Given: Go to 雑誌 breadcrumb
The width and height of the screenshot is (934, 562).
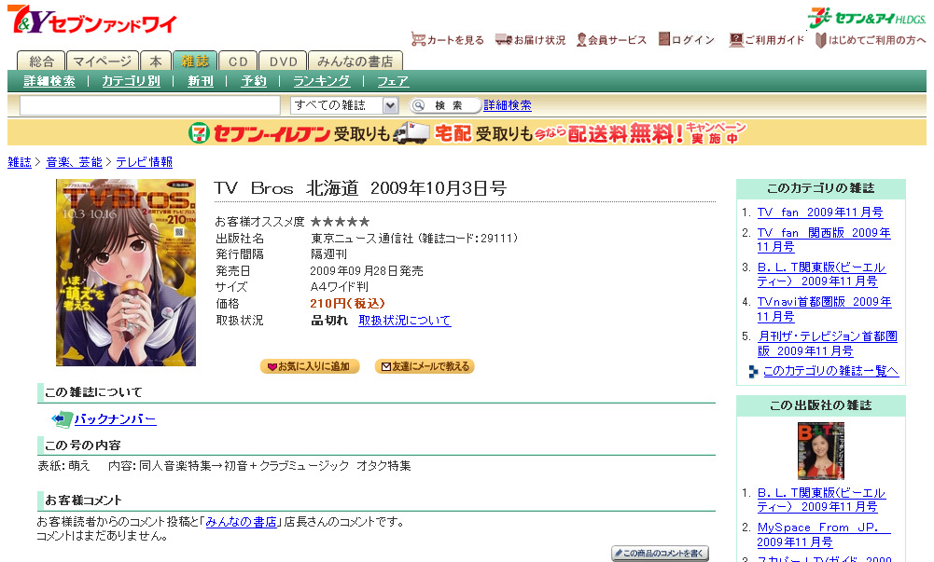Looking at the screenshot, I should [19, 162].
